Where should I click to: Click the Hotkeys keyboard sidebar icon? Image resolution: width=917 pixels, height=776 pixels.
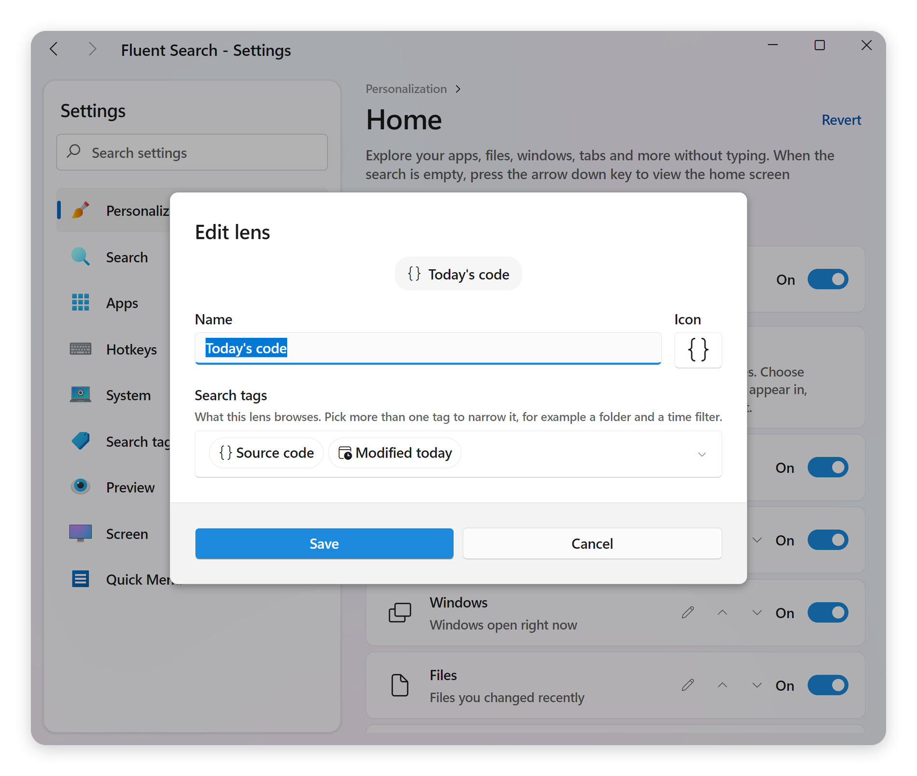[x=80, y=348]
